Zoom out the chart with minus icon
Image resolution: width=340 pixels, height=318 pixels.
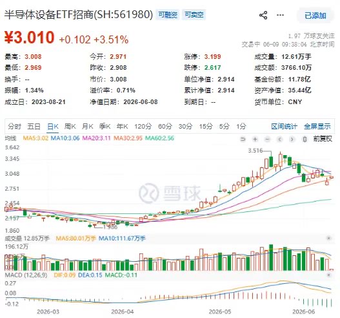[268, 139]
